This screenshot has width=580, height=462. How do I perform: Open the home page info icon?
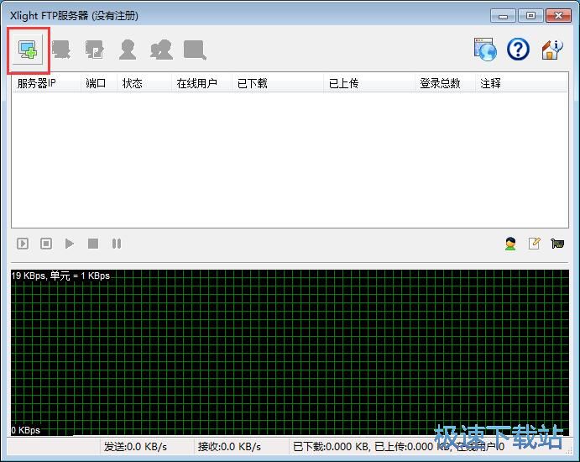552,50
